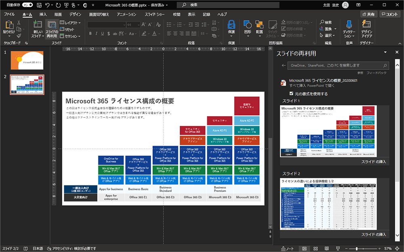
Task: Click the Save icon in quick access toolbar
Action: pos(39,5)
